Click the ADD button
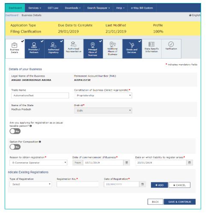Viewport: 208px width, 214px height. (x=159, y=185)
